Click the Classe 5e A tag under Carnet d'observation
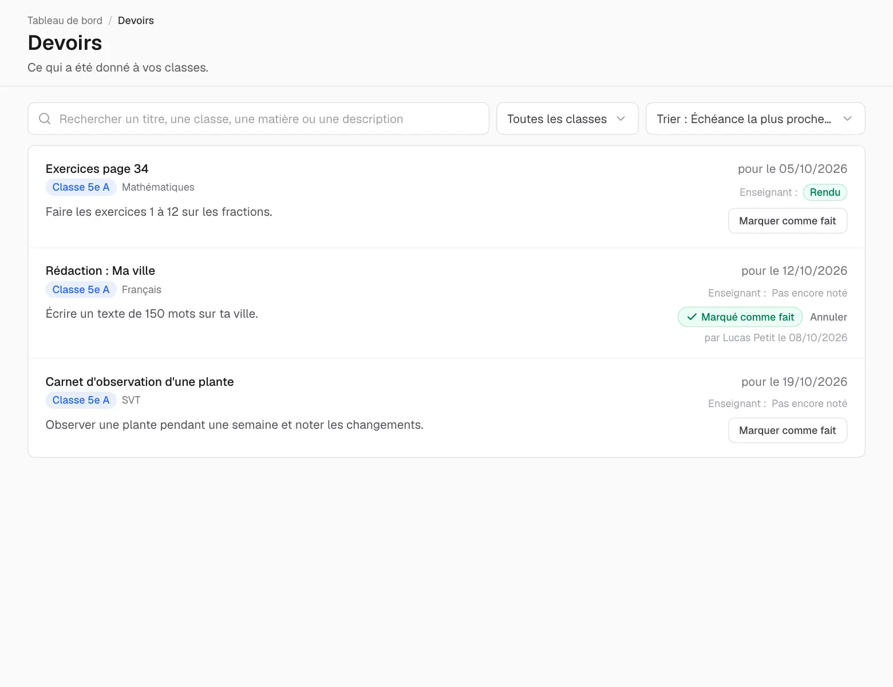The image size is (893, 687). pyautogui.click(x=81, y=400)
